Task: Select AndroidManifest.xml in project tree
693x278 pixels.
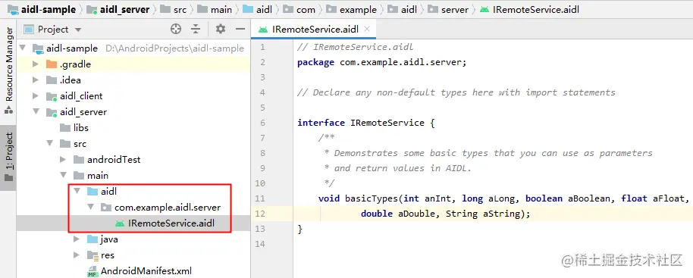Action: pos(146,271)
